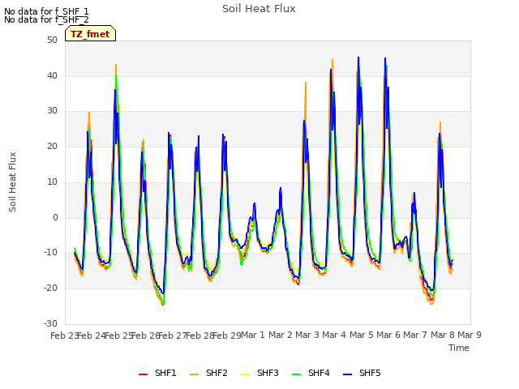The width and height of the screenshot is (519, 389).
Task: Click the 'No data for f_SHF_1' message
Action: pyautogui.click(x=46, y=11)
